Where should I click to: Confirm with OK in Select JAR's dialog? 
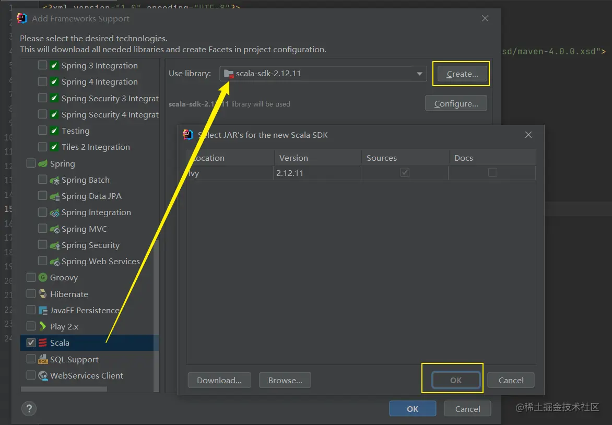coord(455,380)
